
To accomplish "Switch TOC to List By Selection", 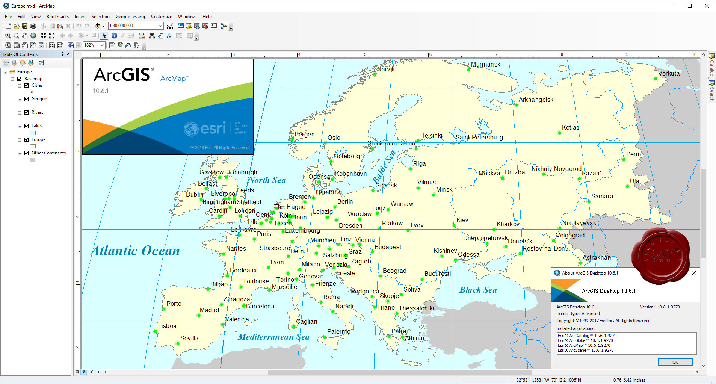I will tap(31, 63).
